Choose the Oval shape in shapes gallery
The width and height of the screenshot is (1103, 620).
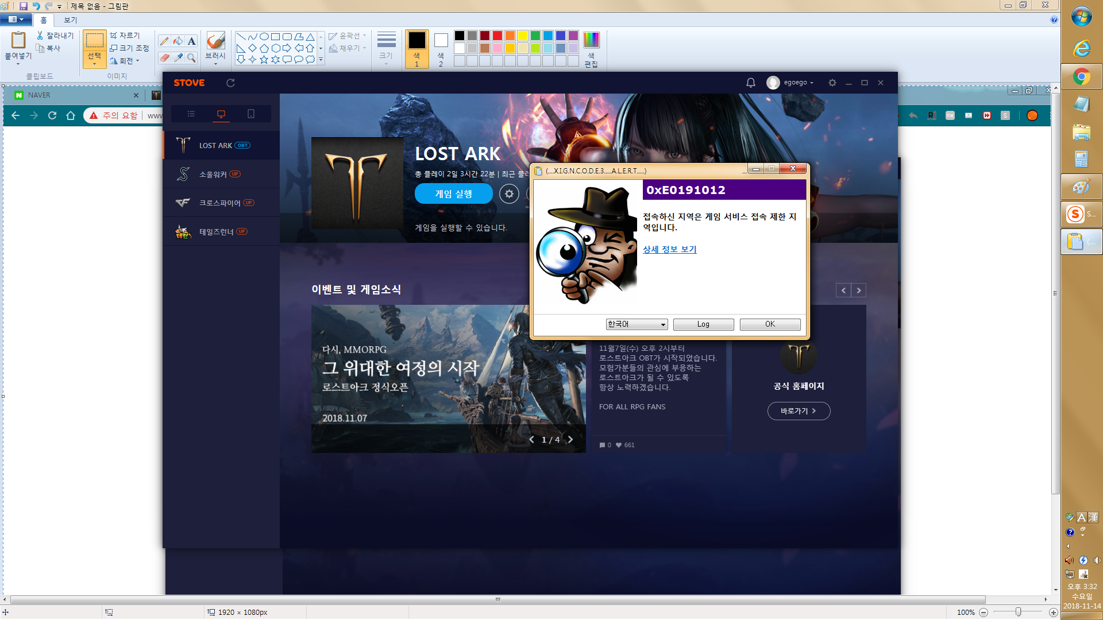264,37
